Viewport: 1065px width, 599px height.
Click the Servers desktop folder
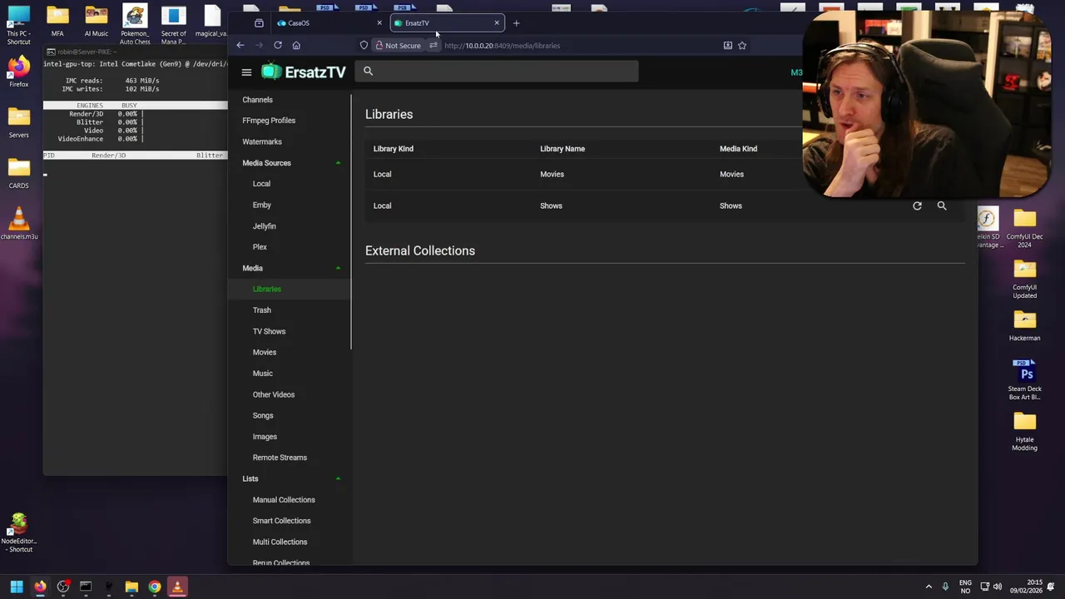coord(18,122)
